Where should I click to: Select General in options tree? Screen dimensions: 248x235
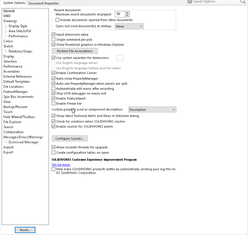tap(9, 11)
